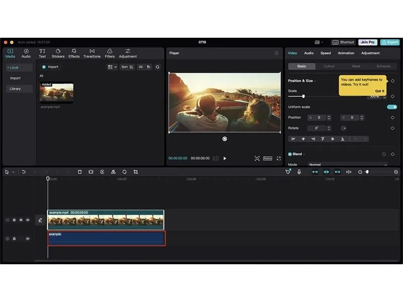403x302 pixels.
Task: Open the layout dropdown in title bar
Action: tap(319, 42)
